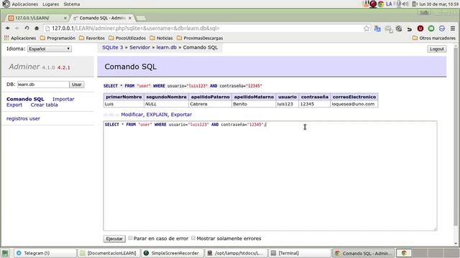Open the PocoUtilizados bookmarks folder
The height and width of the screenshot is (258, 460).
click(x=127, y=38)
